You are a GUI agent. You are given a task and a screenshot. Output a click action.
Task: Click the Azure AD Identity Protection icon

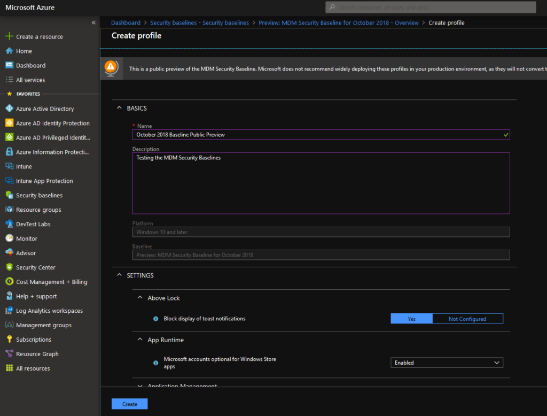click(10, 123)
